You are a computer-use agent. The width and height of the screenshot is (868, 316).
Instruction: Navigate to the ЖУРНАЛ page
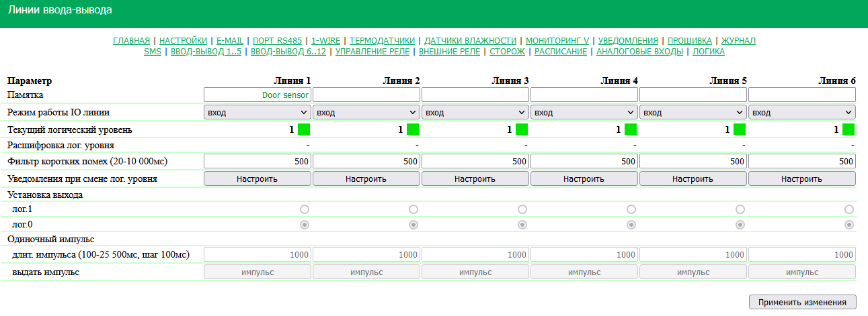tap(738, 41)
